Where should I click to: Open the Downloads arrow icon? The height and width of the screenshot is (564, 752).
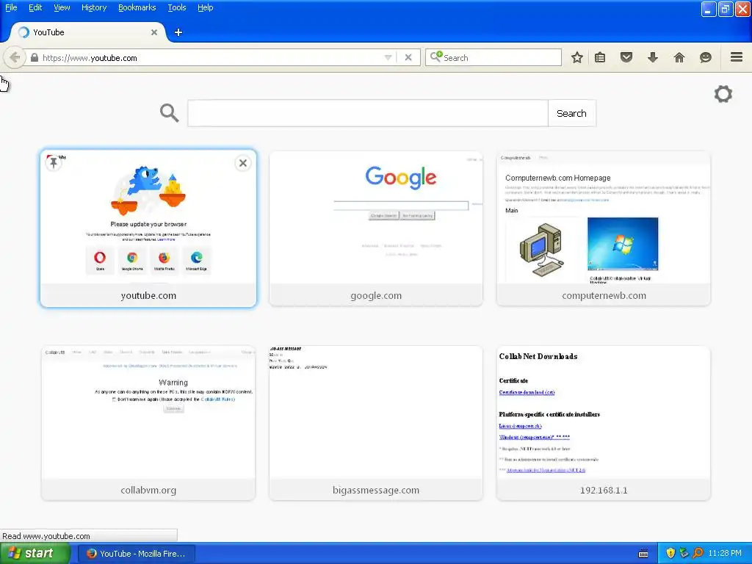tap(653, 57)
